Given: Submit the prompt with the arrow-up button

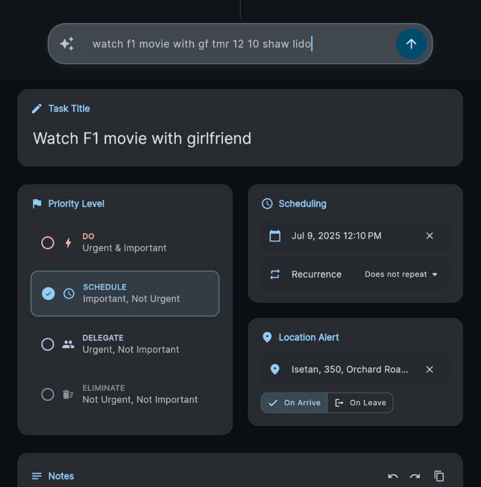Looking at the screenshot, I should [411, 44].
